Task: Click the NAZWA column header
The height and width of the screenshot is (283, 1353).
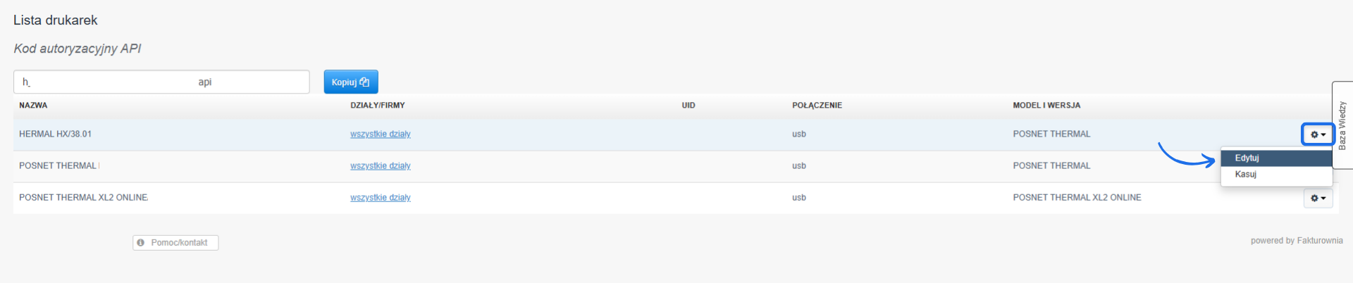Action: coord(33,106)
